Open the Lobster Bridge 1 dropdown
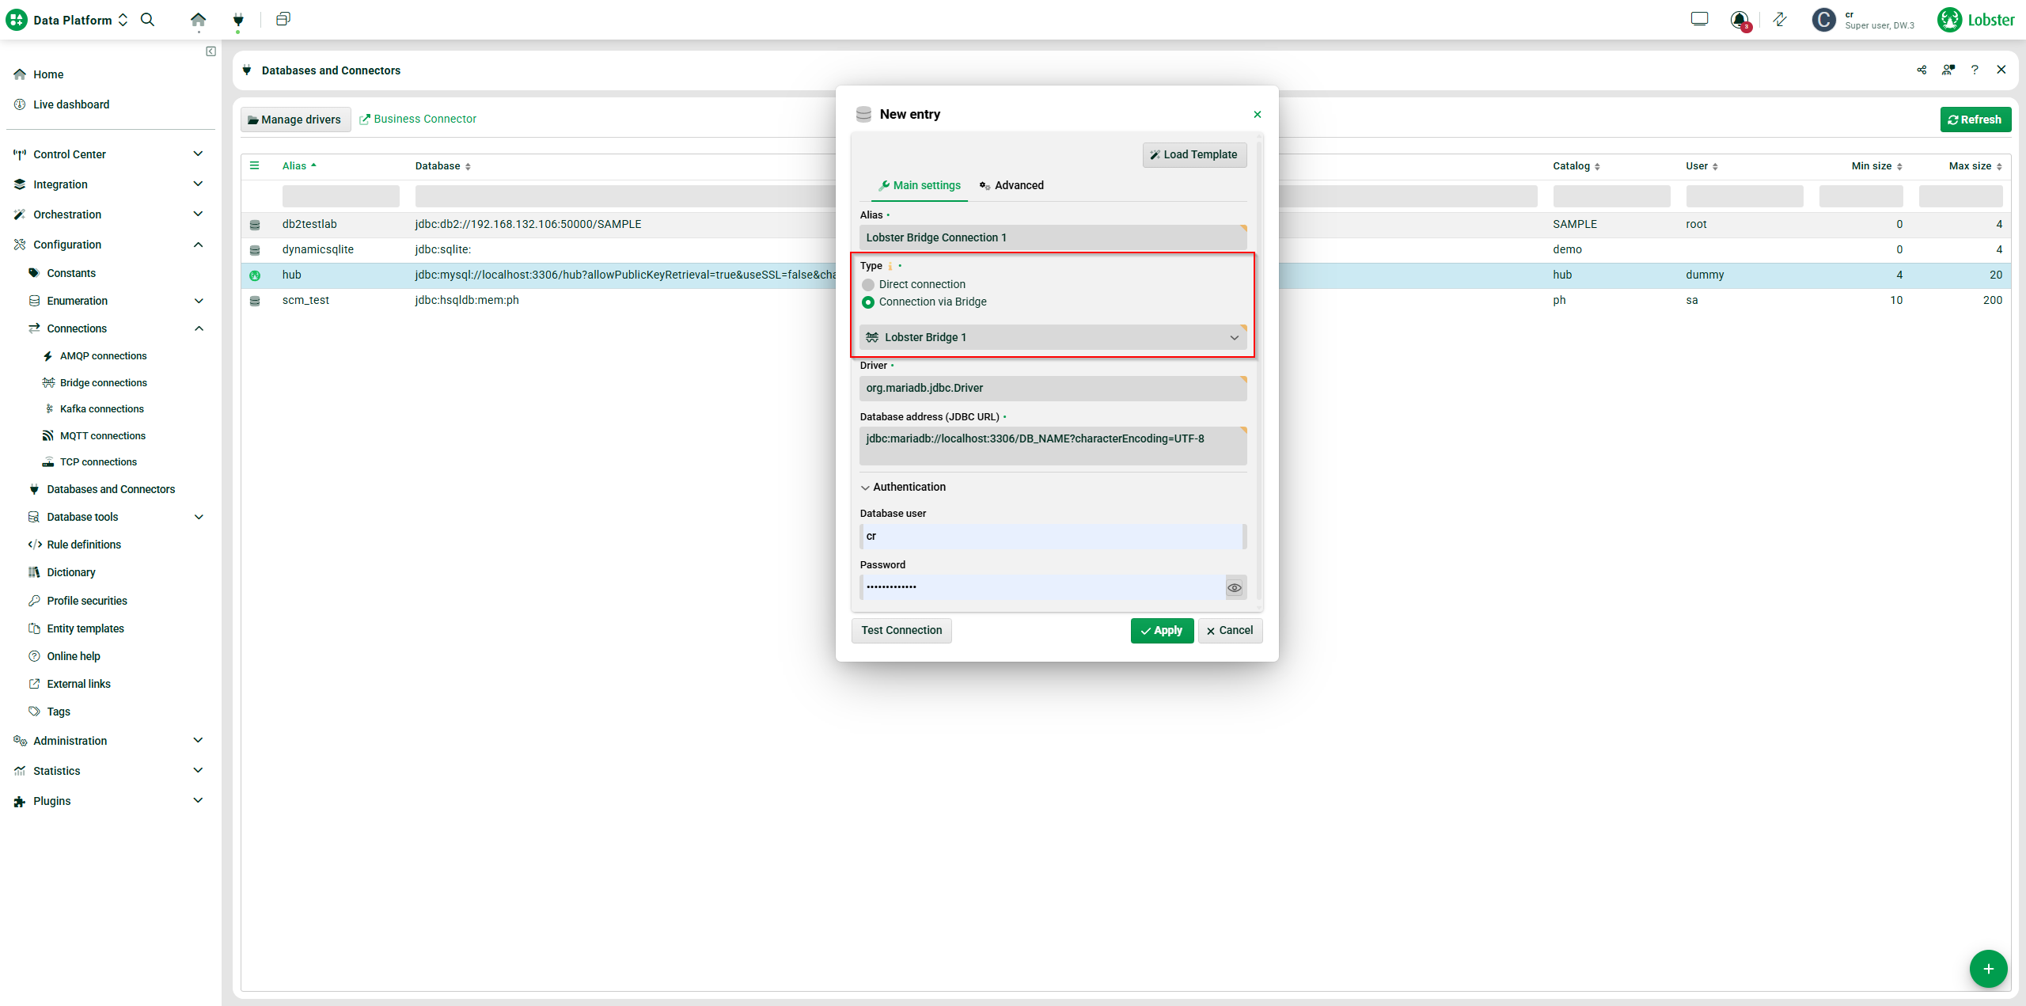 pyautogui.click(x=1053, y=338)
